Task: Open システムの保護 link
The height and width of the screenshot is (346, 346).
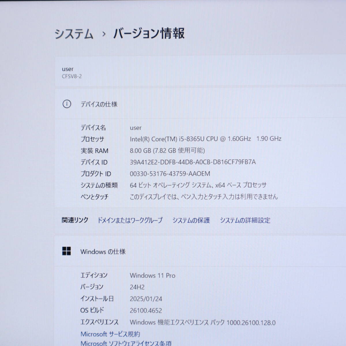Action: (x=191, y=220)
